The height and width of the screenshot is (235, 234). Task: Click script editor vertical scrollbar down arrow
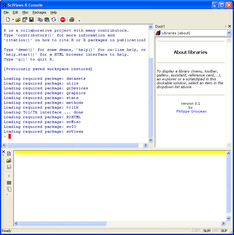[x=229, y=218]
